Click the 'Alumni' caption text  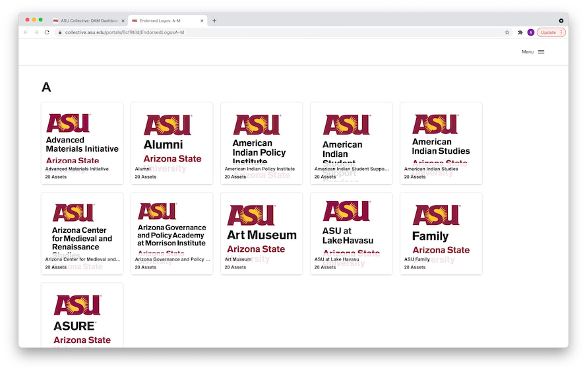142,169
